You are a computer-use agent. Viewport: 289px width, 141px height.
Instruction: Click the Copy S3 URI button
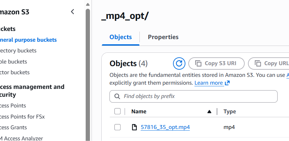click(x=216, y=63)
